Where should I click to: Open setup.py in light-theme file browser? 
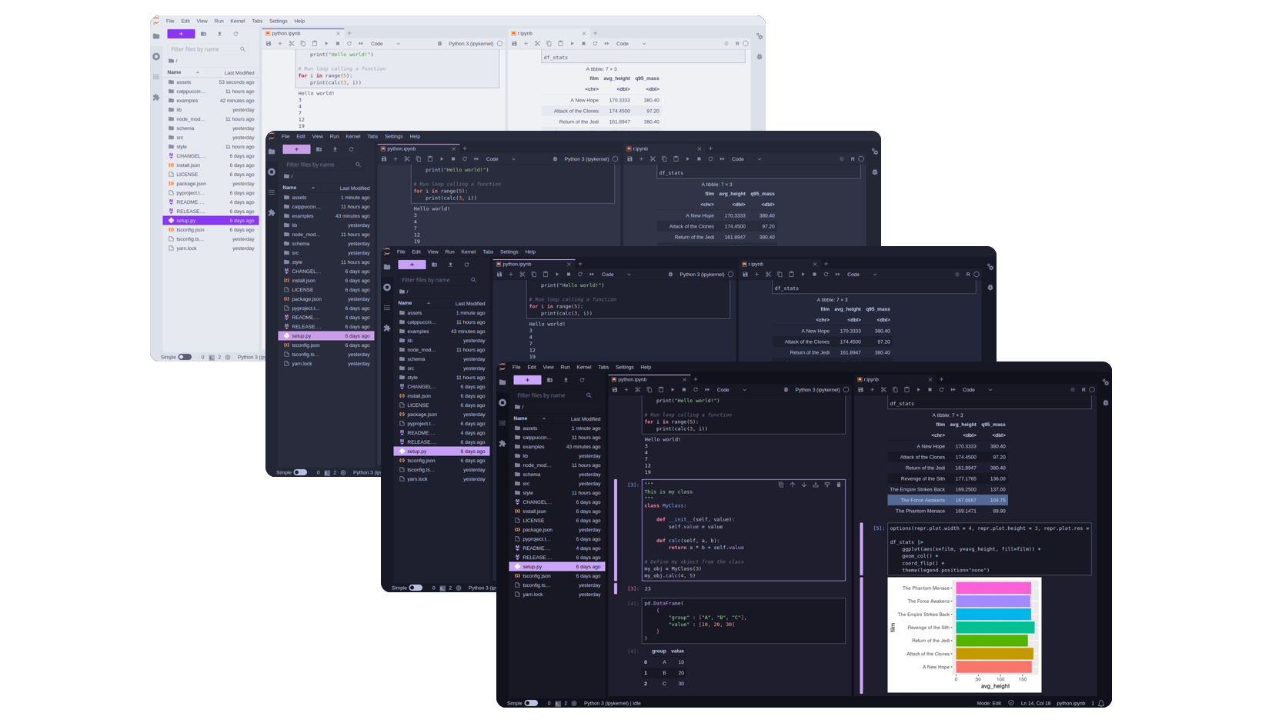tap(186, 221)
